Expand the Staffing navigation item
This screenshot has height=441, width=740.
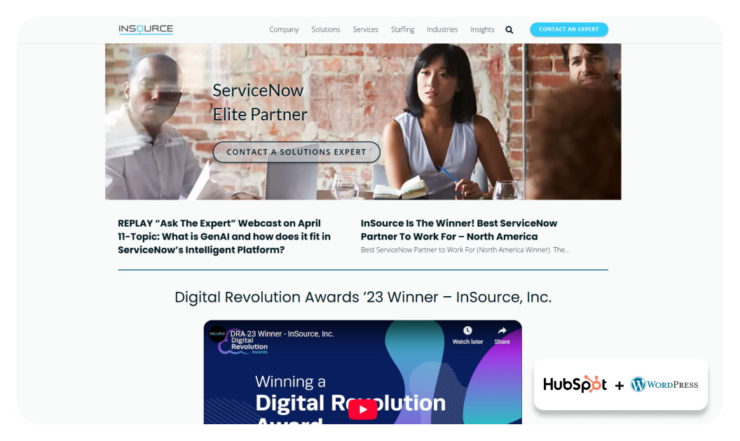402,29
